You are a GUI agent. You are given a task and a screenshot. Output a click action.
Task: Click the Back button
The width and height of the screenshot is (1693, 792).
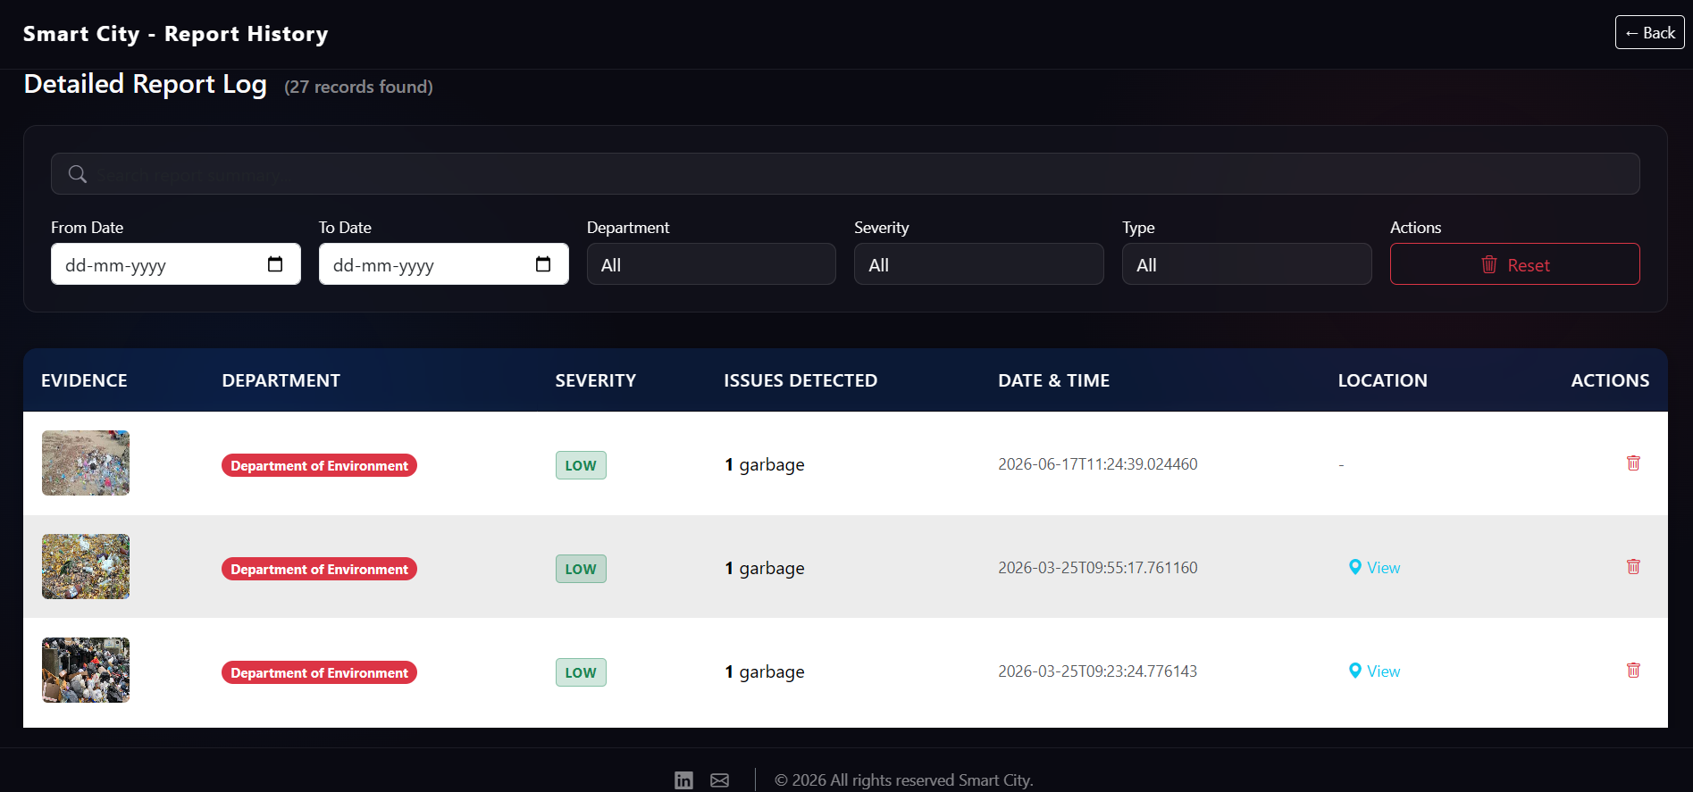point(1649,33)
